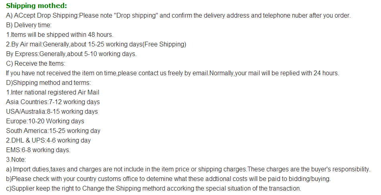Select the 'B) Delivery time:' line

pos(29,25)
